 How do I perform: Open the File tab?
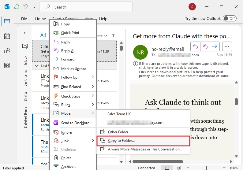[x=24, y=19]
